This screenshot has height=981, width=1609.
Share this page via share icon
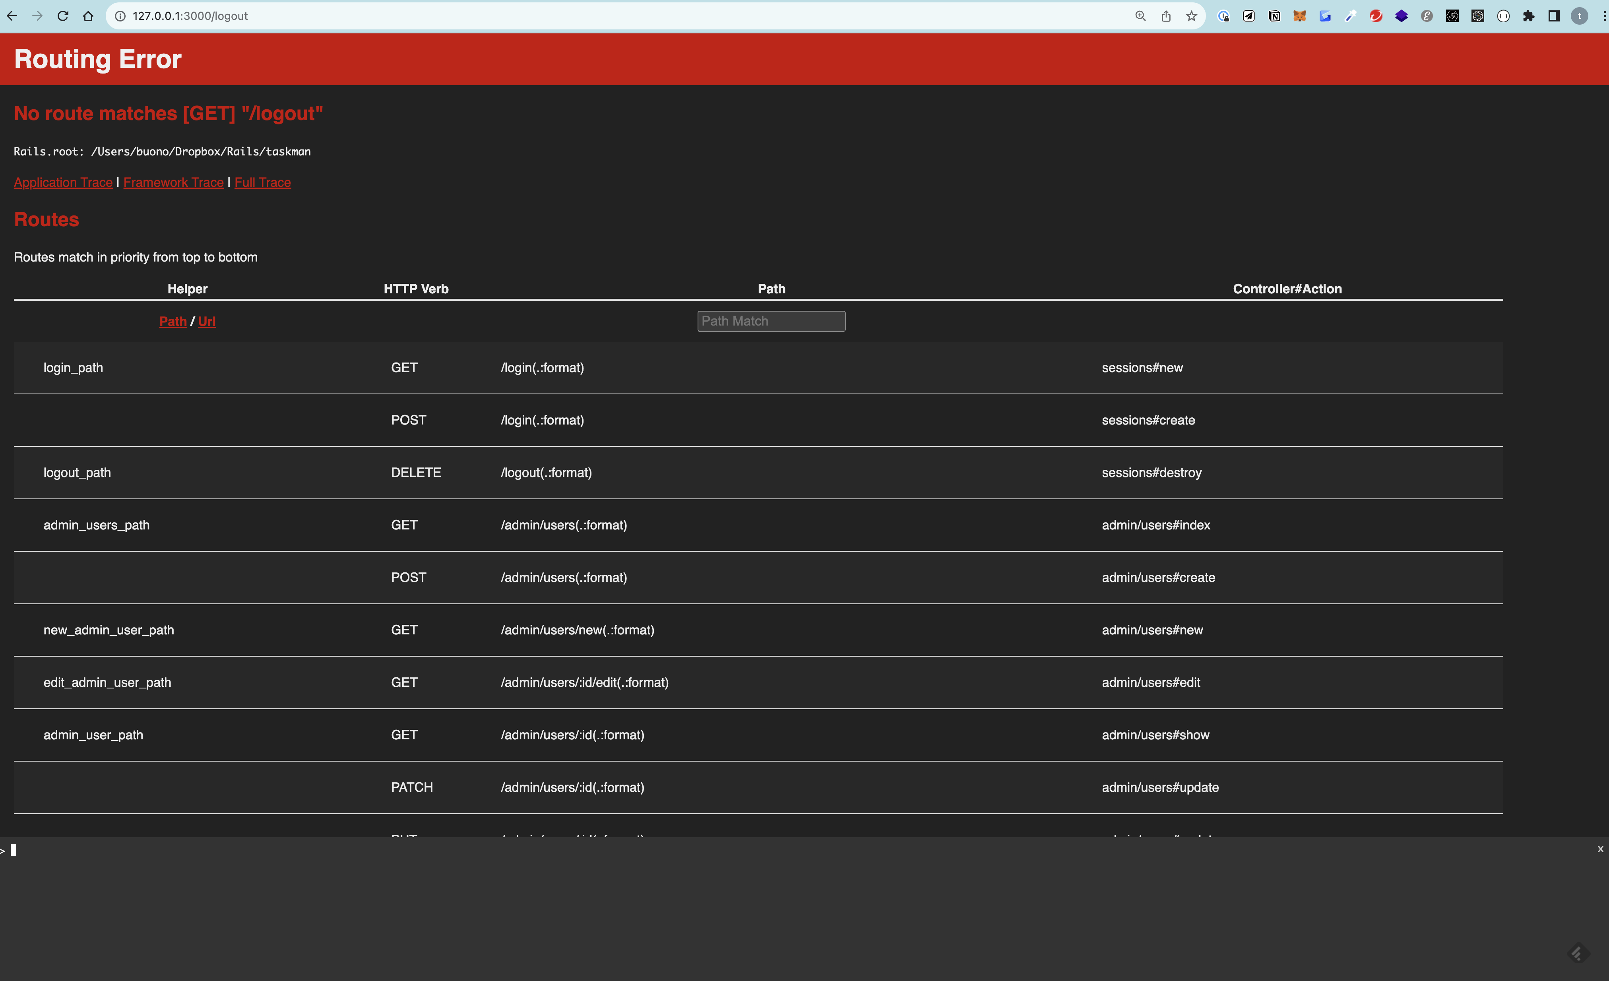(1165, 16)
